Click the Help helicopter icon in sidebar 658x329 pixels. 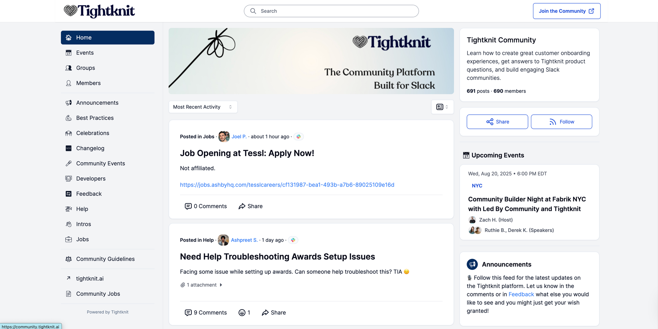click(x=68, y=209)
